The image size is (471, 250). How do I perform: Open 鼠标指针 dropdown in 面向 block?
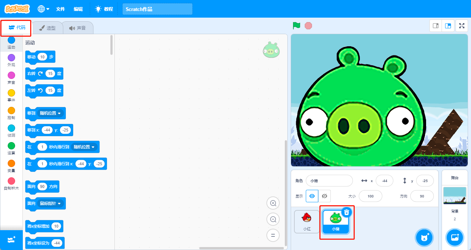tap(50, 203)
